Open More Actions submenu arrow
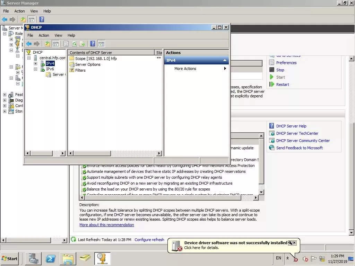This screenshot has height=266, width=355. coord(225,68)
